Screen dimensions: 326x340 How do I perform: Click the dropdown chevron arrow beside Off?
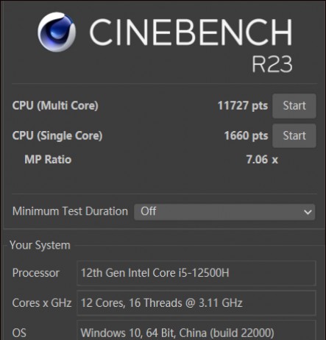(x=308, y=212)
